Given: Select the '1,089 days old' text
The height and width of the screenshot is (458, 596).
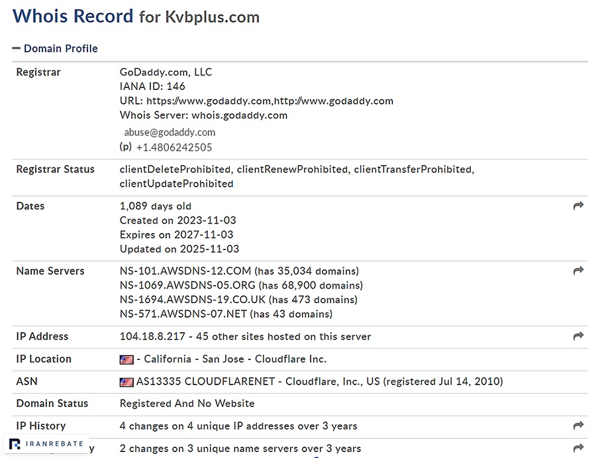Looking at the screenshot, I should (156, 206).
